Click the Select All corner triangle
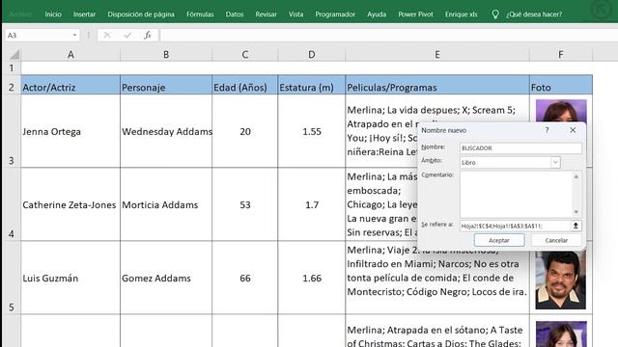Image resolution: width=618 pixels, height=347 pixels. [14, 54]
